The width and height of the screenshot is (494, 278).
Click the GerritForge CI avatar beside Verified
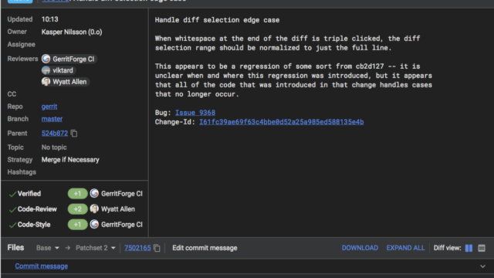(94, 194)
